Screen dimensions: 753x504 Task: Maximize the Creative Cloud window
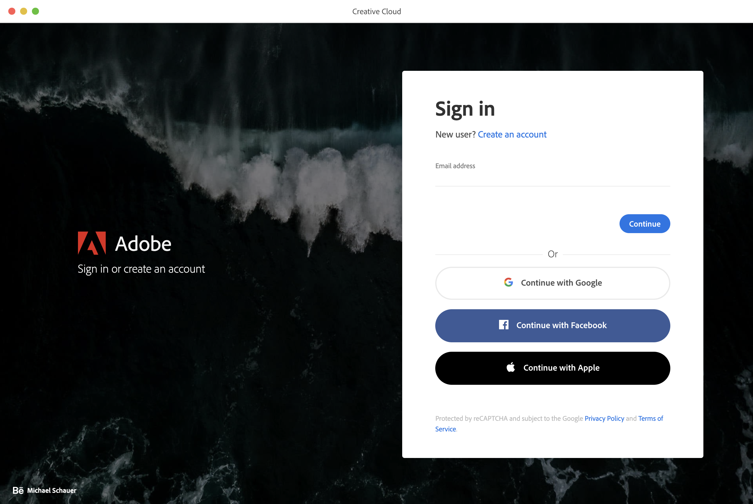tap(35, 11)
